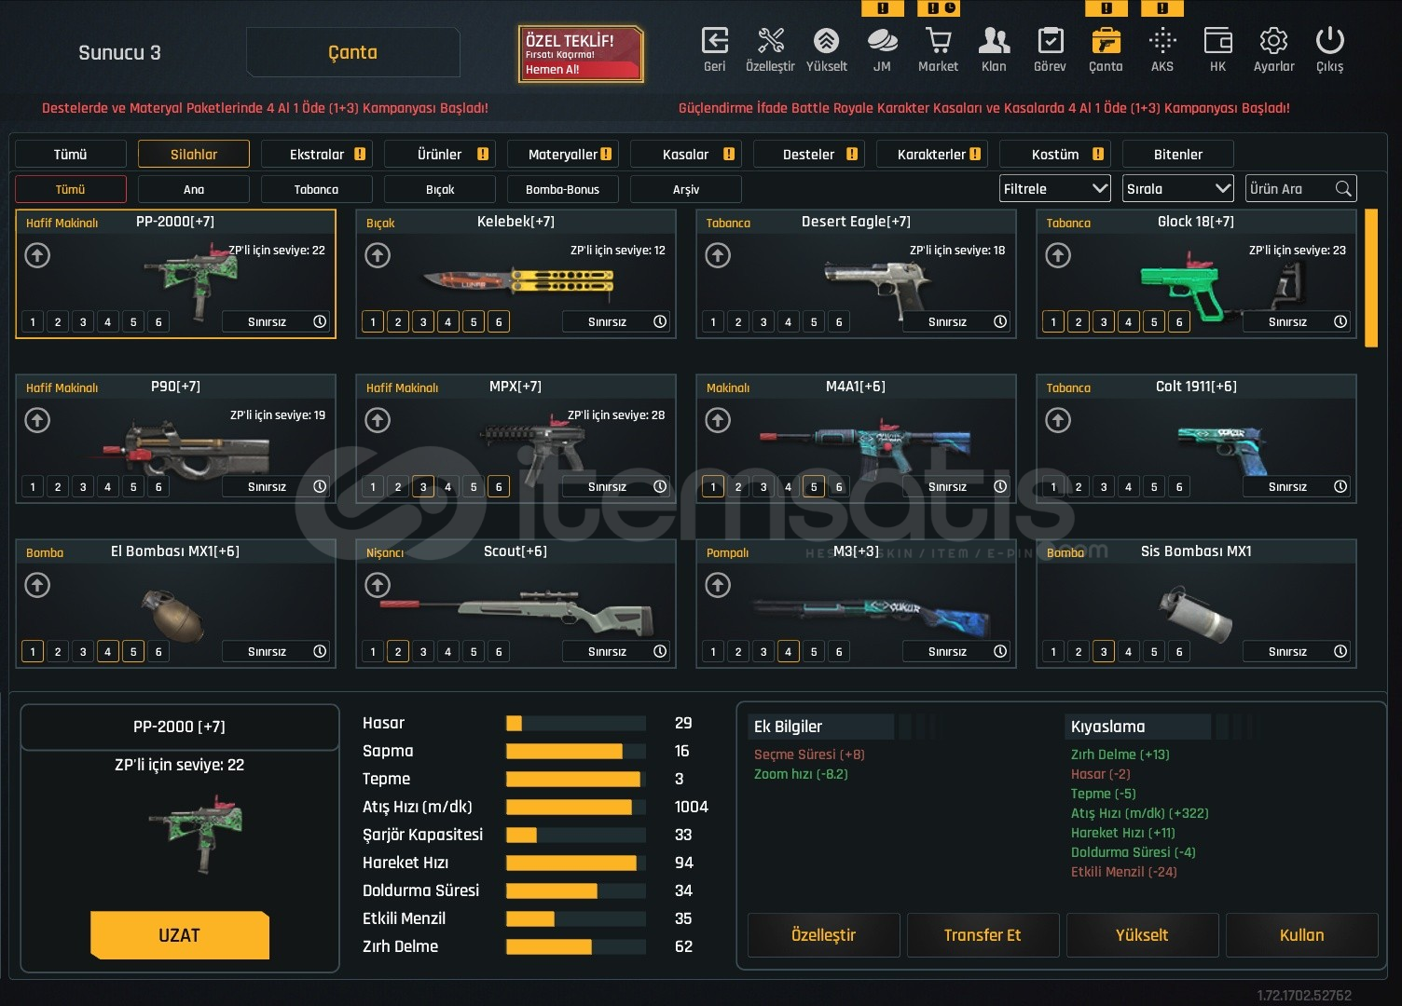The height and width of the screenshot is (1006, 1402).
Task: Click the Yükselt button in detail panel
Action: click(x=1142, y=935)
